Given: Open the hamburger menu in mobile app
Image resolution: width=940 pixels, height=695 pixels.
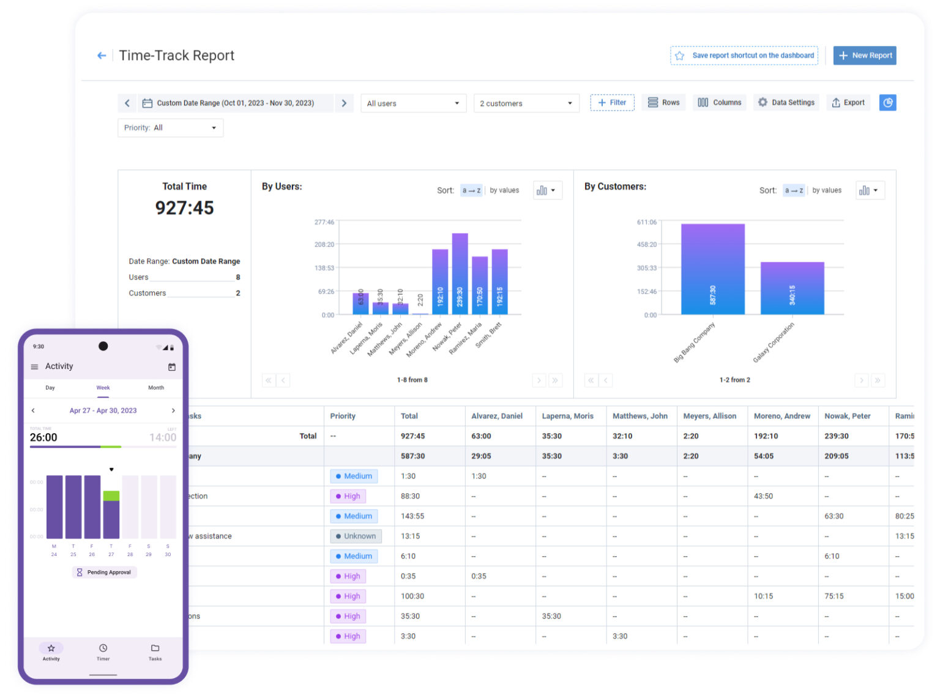Looking at the screenshot, I should click(34, 367).
